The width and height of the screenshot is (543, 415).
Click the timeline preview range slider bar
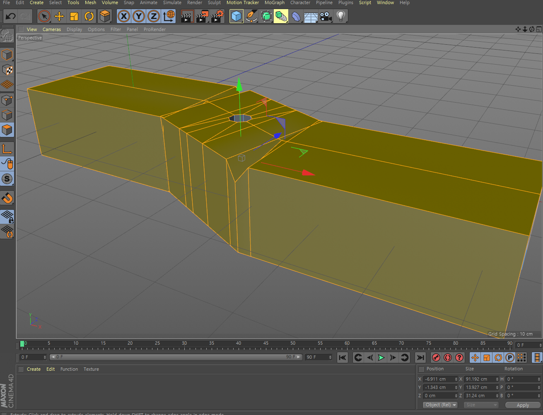tap(176, 357)
